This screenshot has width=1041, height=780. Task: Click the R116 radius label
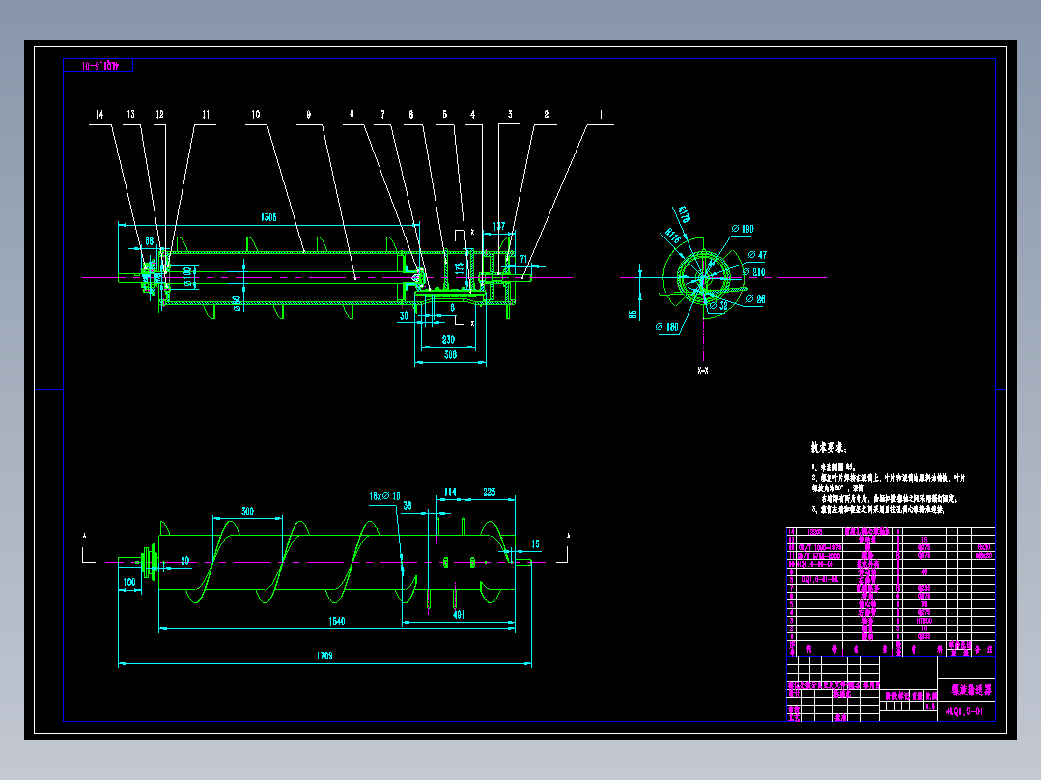tap(672, 235)
